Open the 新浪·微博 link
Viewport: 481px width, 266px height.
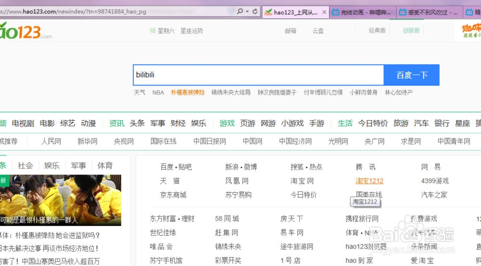point(241,167)
